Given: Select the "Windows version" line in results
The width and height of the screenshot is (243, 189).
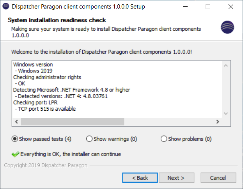Looking at the screenshot, I should point(33,65).
